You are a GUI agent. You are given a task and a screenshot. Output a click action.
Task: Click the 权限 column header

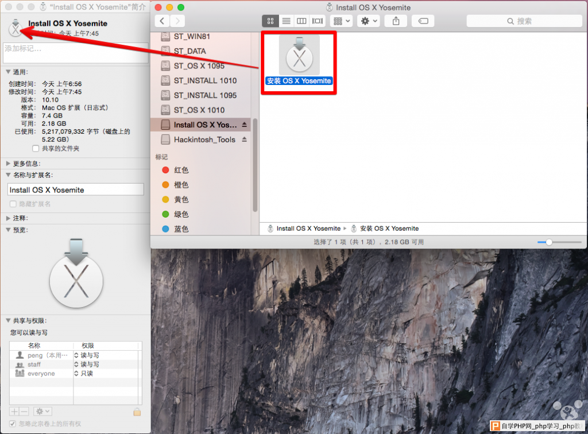106,346
